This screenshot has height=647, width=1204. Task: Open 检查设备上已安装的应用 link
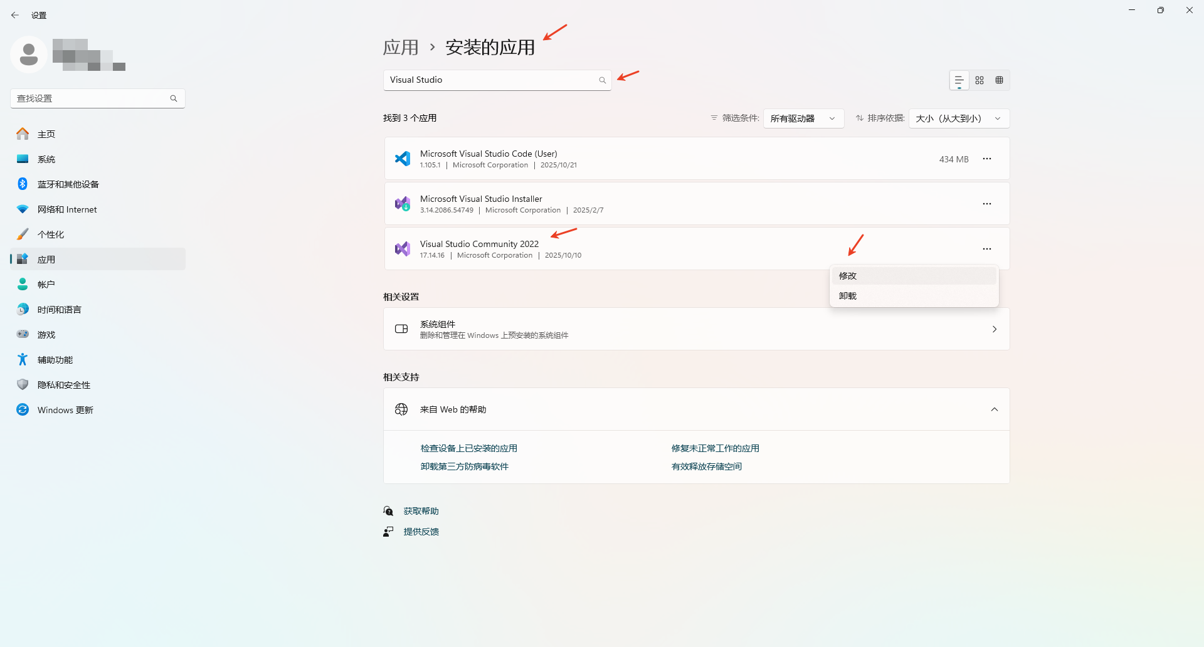coord(469,448)
